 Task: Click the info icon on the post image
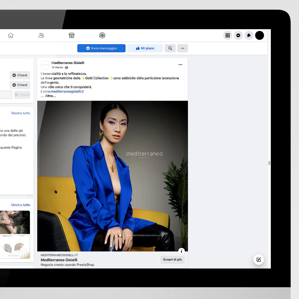coord(182,251)
